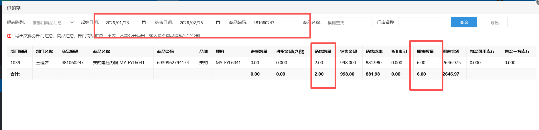Expand the 报表陈列 dropdown

point(52,23)
